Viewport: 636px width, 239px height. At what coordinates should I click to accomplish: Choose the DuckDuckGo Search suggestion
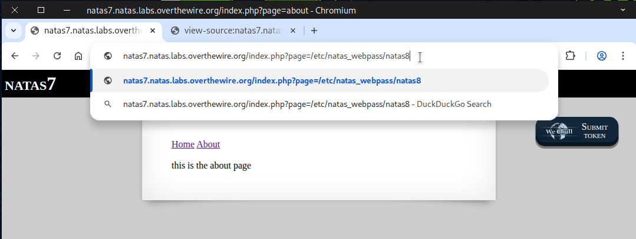[307, 104]
